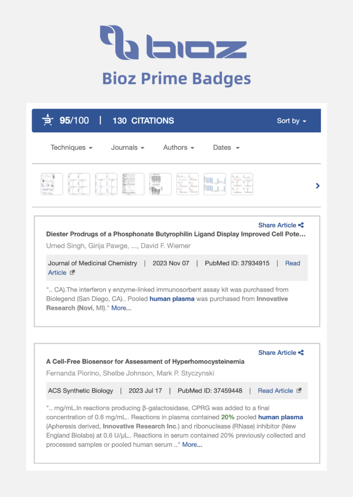This screenshot has width=353, height=497.
Task: Expand the Journals filter
Action: coord(128,148)
